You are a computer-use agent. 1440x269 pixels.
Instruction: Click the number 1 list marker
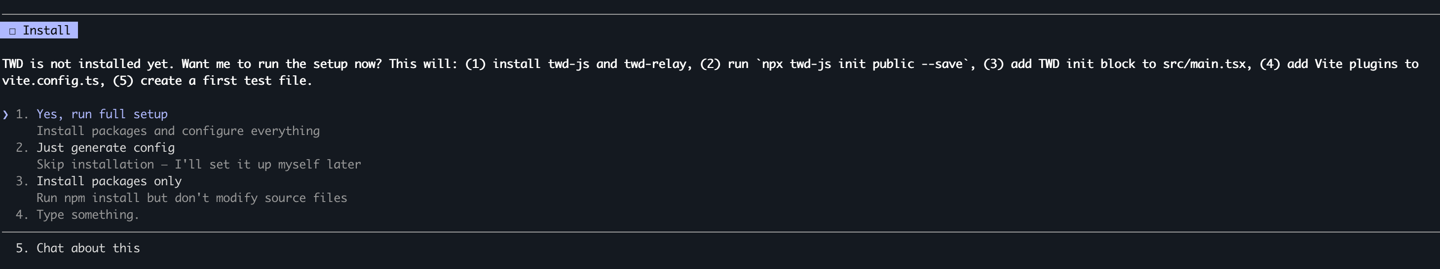tap(21, 114)
